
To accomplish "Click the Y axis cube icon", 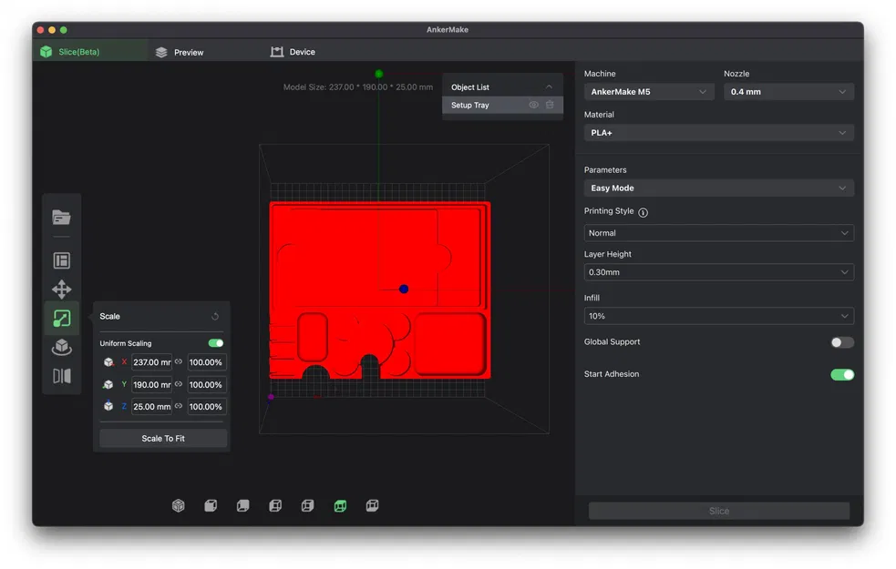I will pos(108,385).
